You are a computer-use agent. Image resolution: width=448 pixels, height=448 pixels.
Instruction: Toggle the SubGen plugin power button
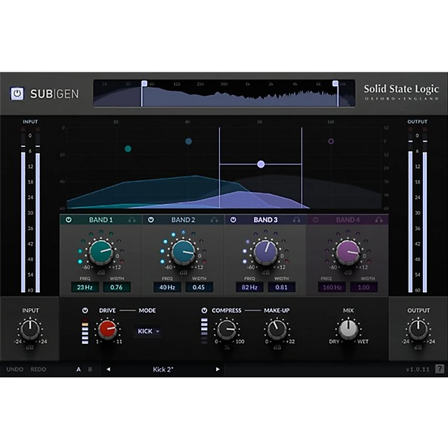point(17,94)
